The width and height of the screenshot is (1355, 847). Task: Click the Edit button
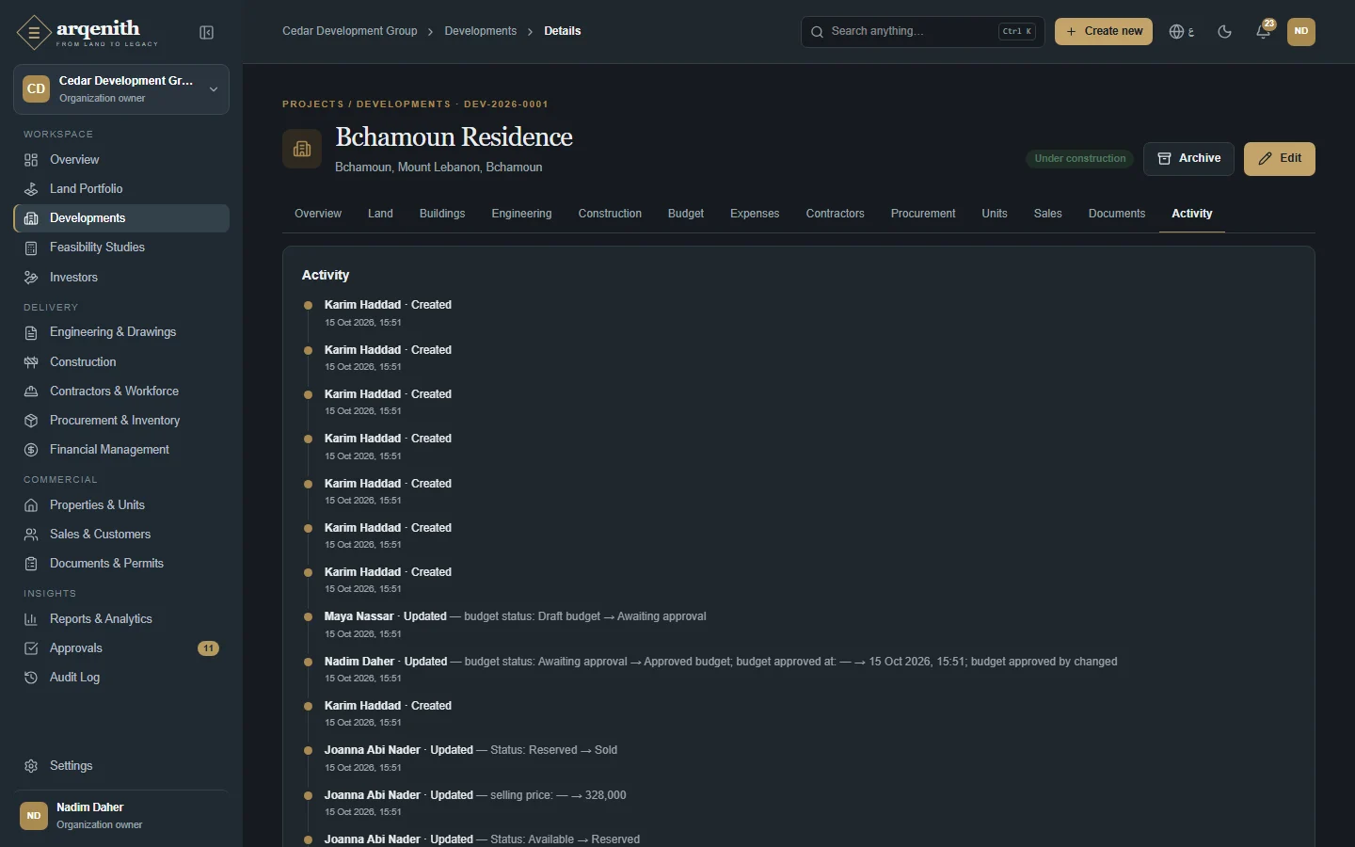[1280, 159]
